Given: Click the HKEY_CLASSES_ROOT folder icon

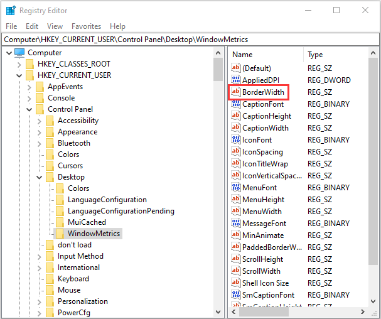Looking at the screenshot, I should pyautogui.click(x=30, y=64).
